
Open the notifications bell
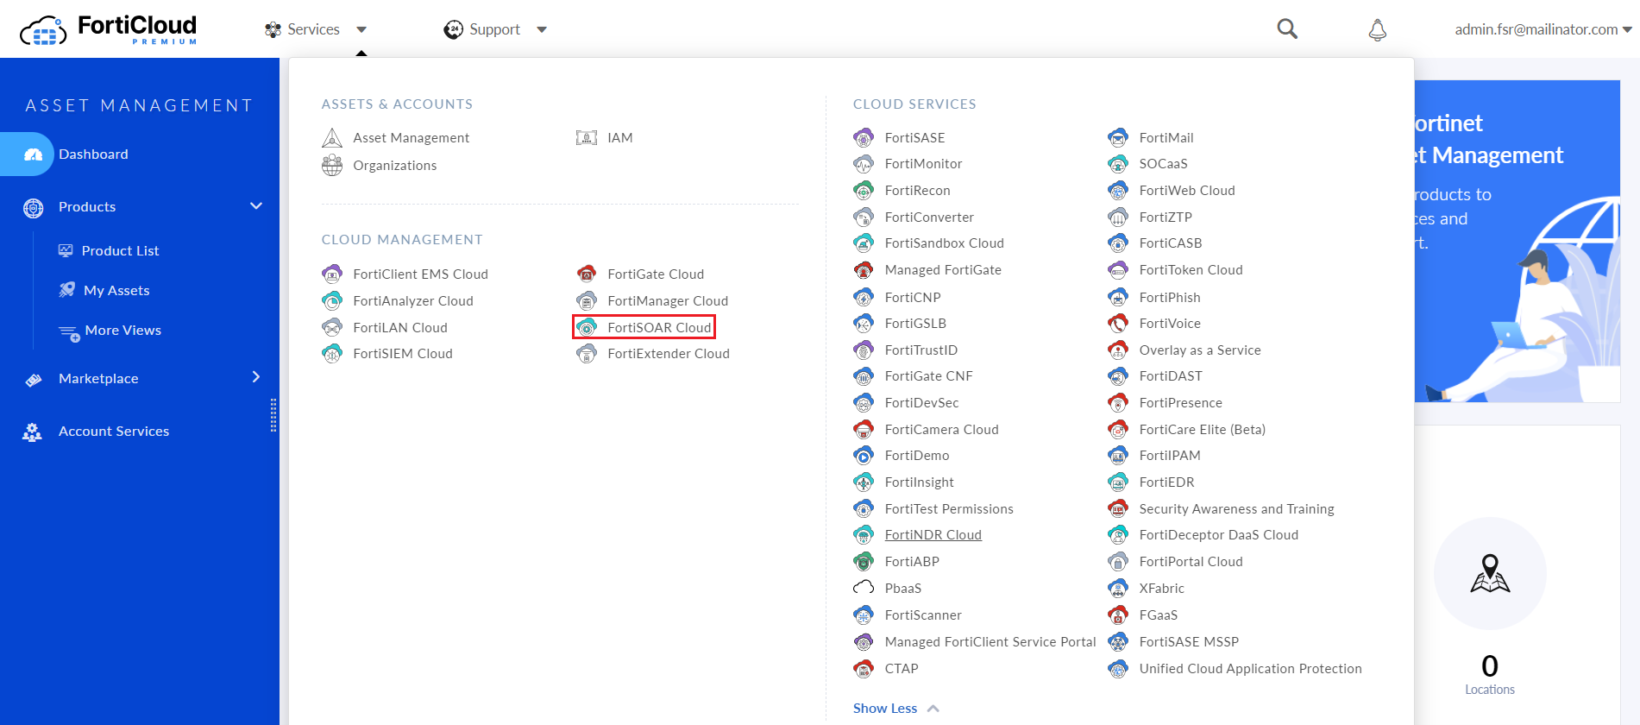coord(1378,29)
